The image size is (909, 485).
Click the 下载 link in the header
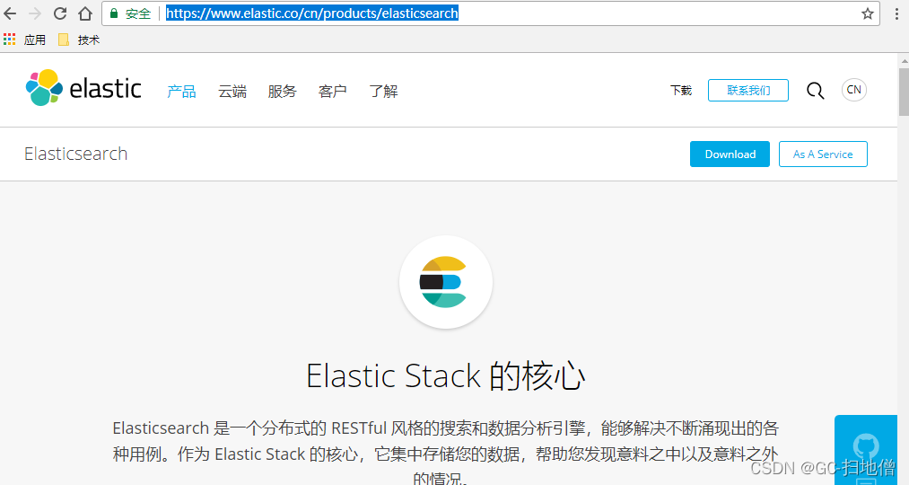point(681,91)
